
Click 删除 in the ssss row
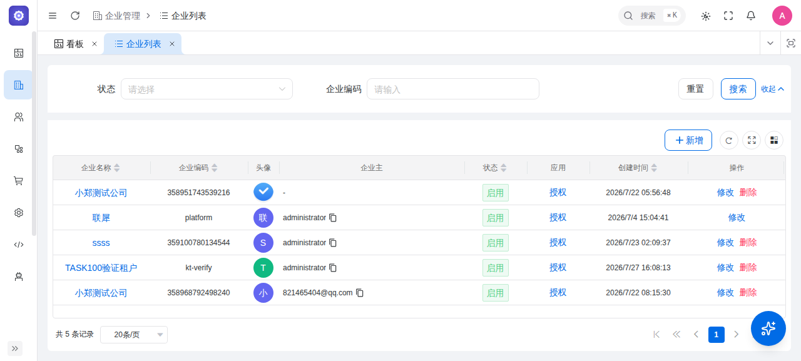coord(748,242)
